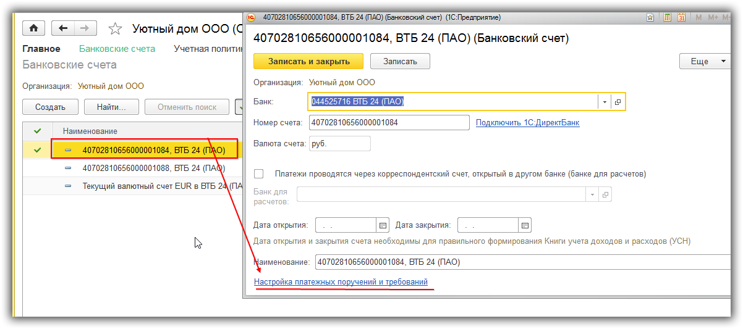Click the M memory button in title bar

(698, 17)
